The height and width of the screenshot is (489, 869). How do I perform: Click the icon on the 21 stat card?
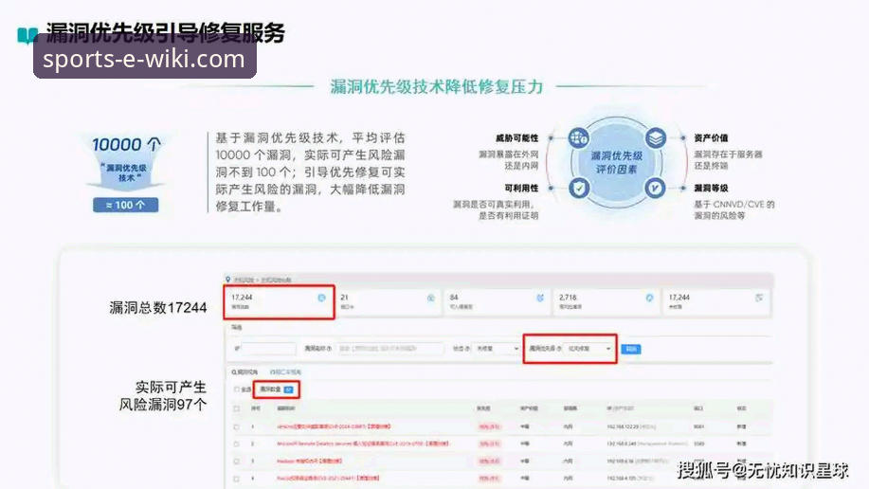point(430,299)
